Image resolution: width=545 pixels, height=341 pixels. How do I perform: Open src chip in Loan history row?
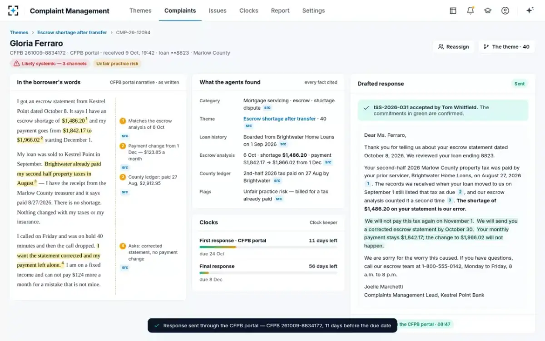283,144
